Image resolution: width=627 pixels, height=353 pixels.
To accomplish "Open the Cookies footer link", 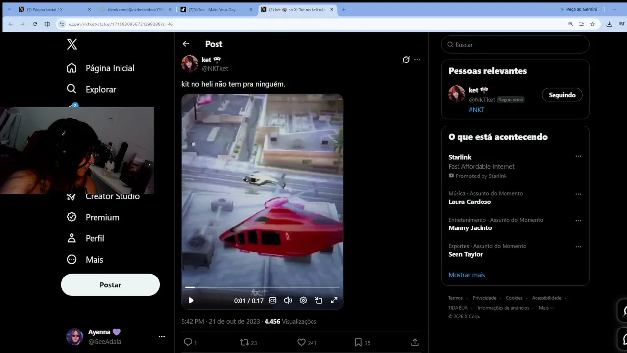I will (514, 298).
